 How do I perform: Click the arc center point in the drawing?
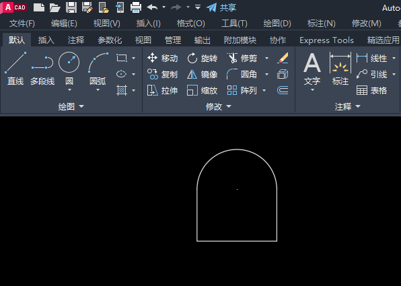[237, 189]
